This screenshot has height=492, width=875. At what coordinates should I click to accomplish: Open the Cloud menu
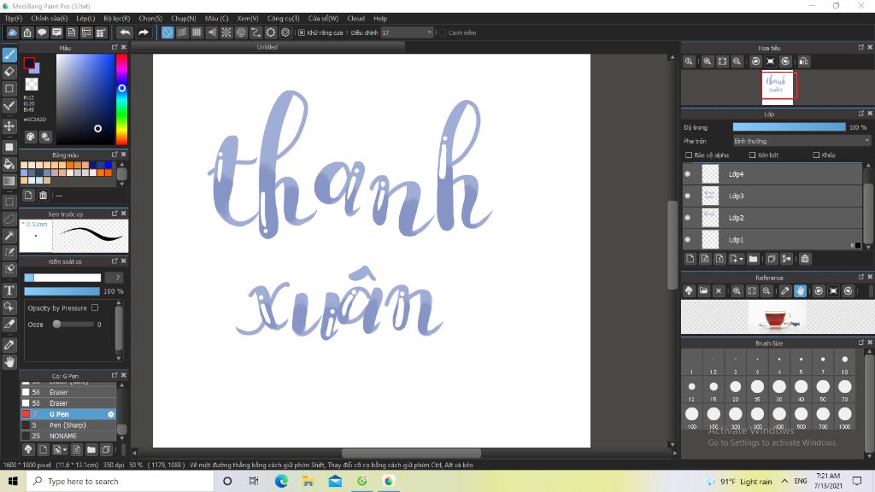[355, 19]
